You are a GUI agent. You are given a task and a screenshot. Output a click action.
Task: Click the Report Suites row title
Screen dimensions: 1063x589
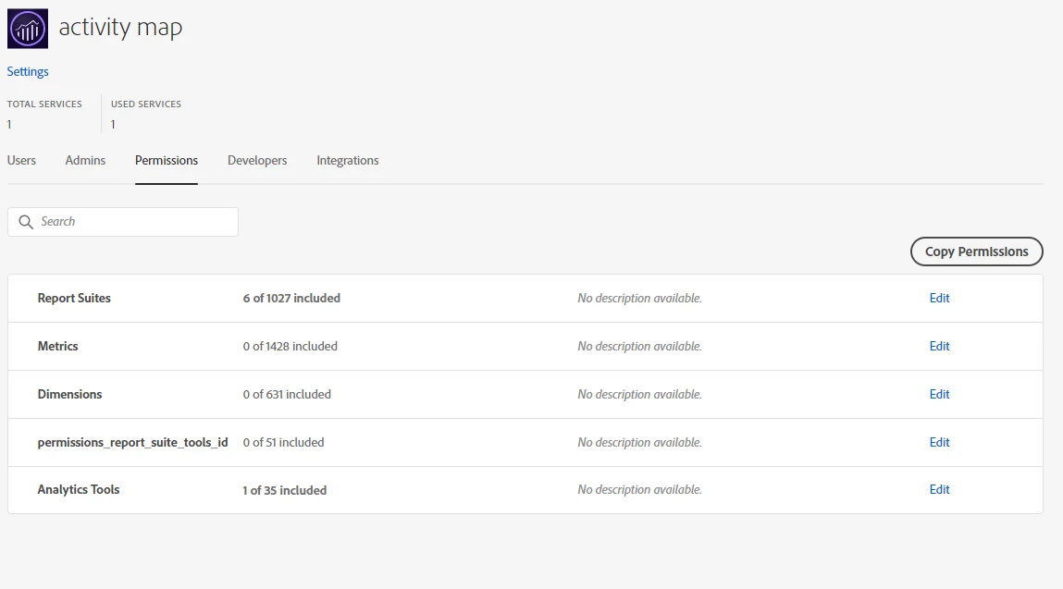[74, 299]
